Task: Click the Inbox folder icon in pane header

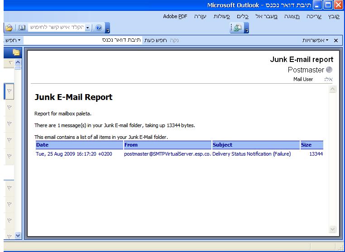Action: [16, 52]
